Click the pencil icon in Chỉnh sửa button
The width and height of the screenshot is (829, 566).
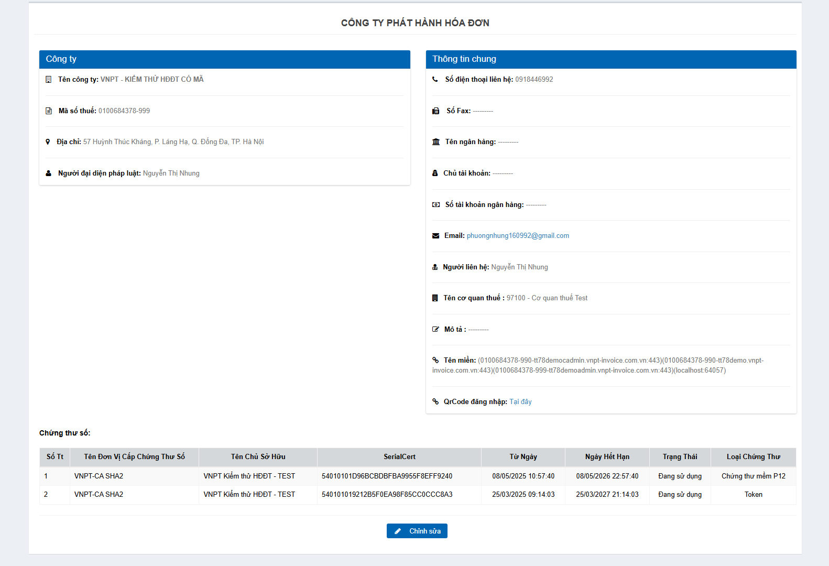398,531
